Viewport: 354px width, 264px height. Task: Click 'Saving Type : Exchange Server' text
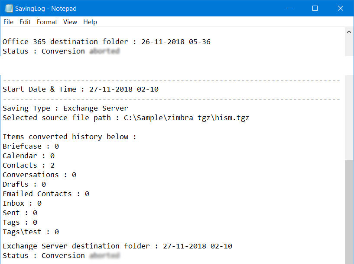click(x=65, y=108)
